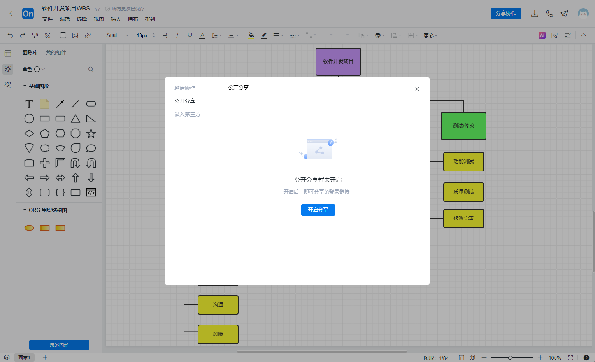The image size is (595, 362).
Task: Collapse the 基础图形 section
Action: pos(25,86)
